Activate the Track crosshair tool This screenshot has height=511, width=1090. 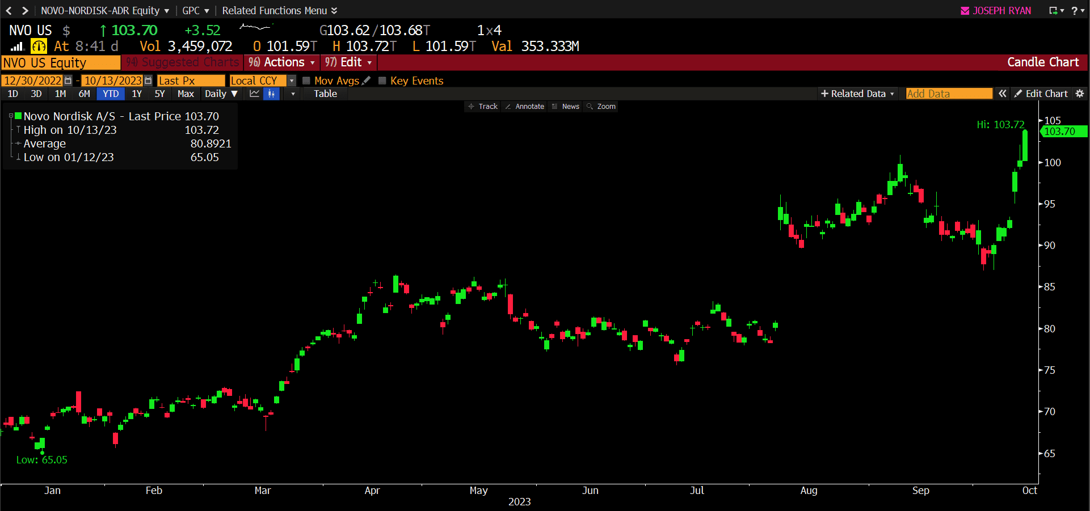tap(482, 107)
